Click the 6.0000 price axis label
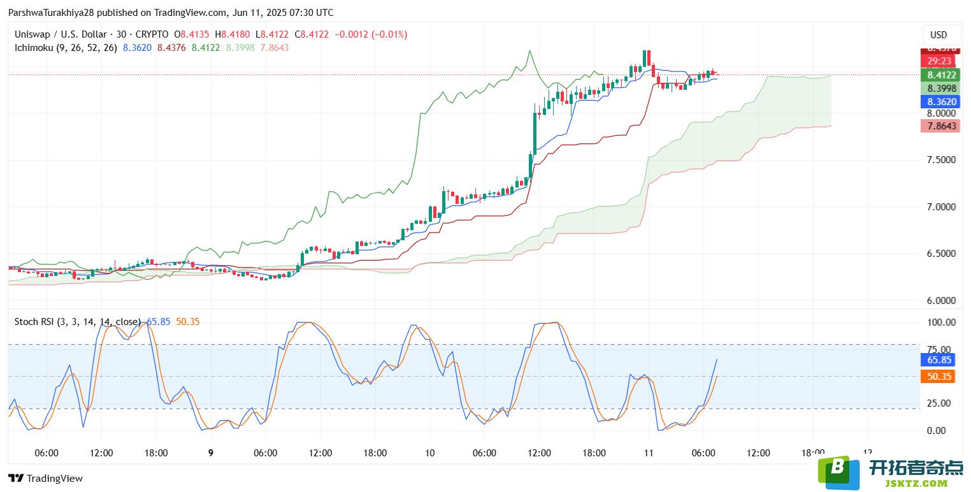 (x=941, y=300)
